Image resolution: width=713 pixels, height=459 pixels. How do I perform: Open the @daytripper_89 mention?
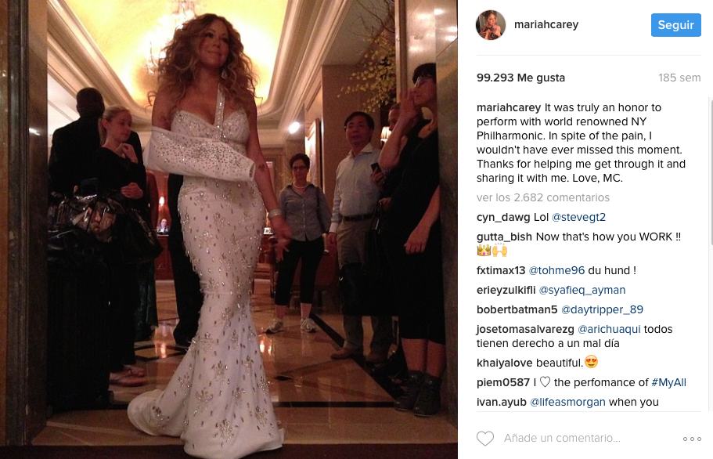602,310
